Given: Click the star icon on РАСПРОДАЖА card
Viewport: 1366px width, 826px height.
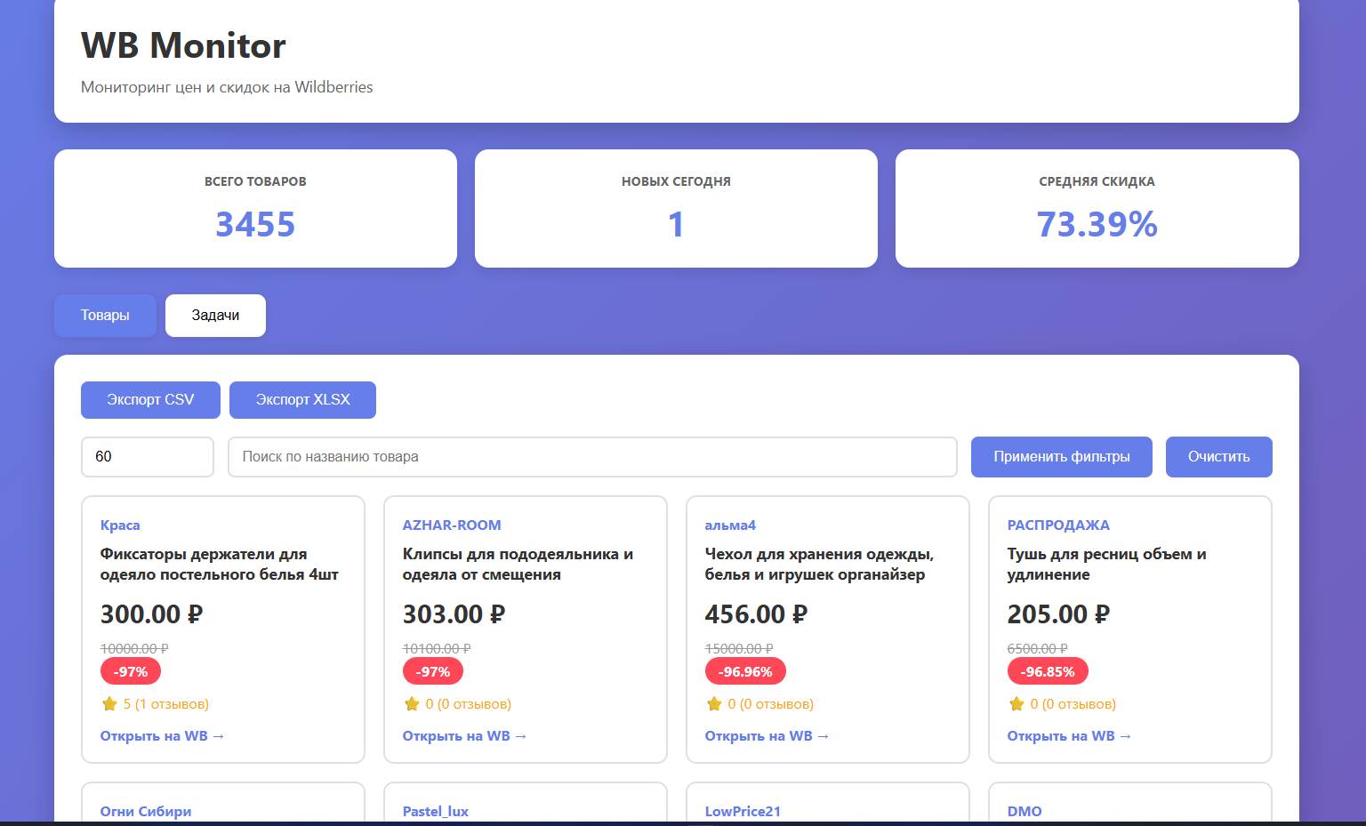Looking at the screenshot, I should 1016,704.
